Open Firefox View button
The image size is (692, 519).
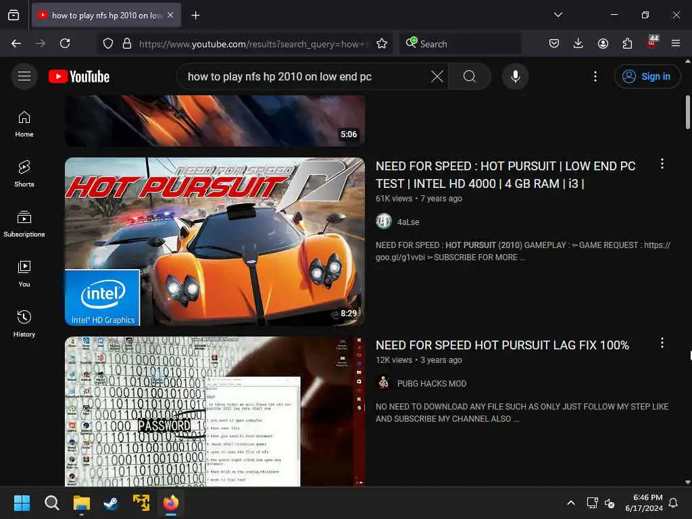point(14,15)
